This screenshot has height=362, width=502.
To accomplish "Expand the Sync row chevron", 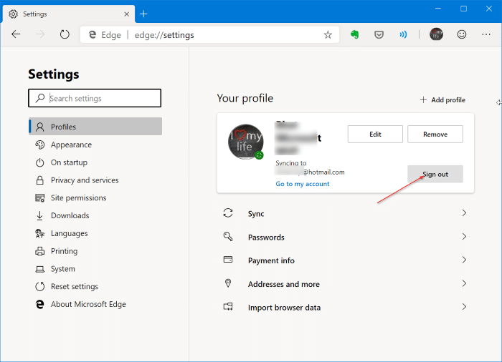I will click(x=464, y=213).
